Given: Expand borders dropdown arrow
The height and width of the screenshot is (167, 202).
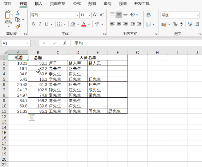Looking at the screenshot, I should (65, 24).
